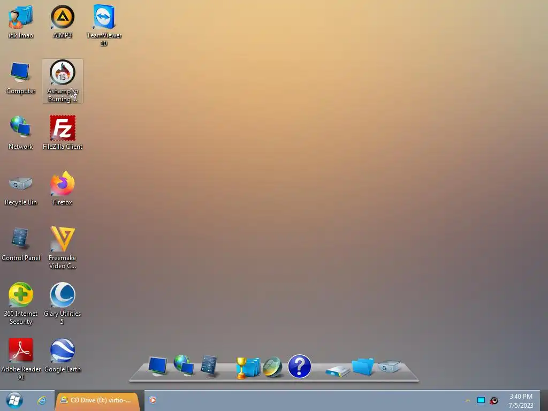
Task: Open the Control Panel icon in the dock
Action: (209, 366)
